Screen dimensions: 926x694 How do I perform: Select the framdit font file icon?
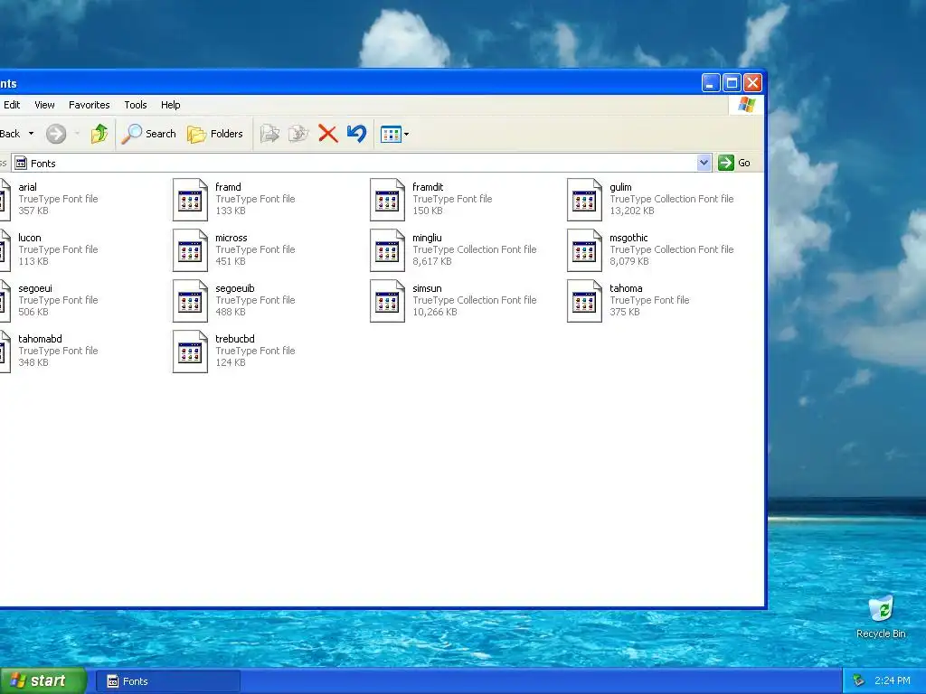tap(387, 200)
